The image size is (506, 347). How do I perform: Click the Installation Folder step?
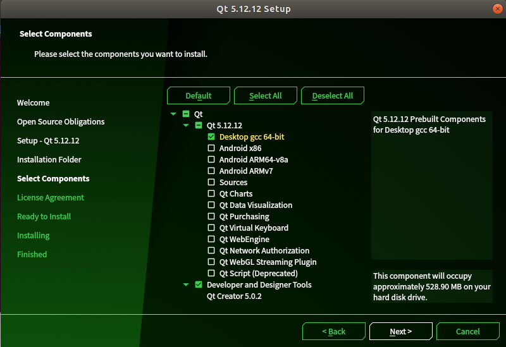[49, 160]
